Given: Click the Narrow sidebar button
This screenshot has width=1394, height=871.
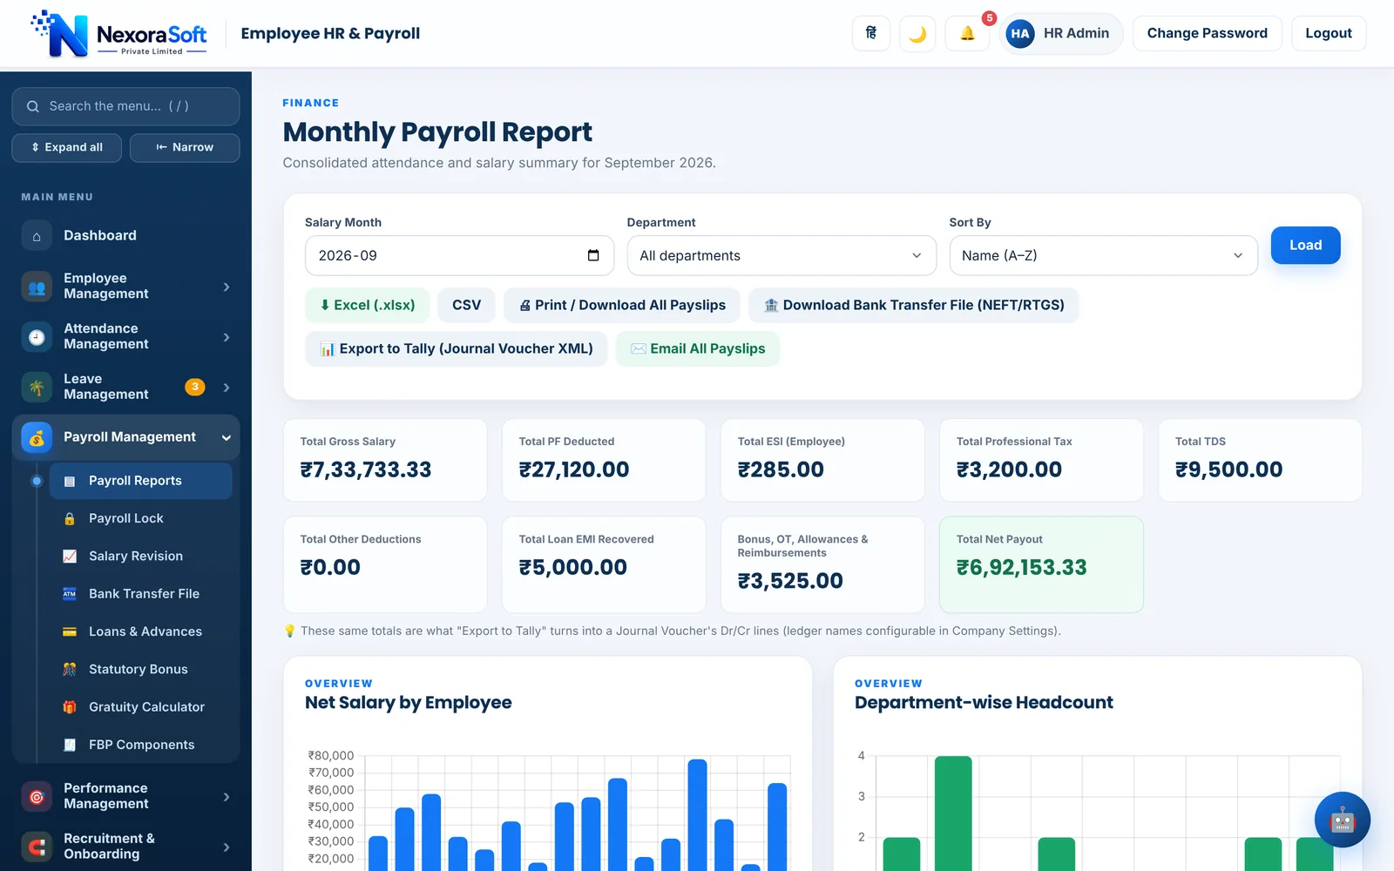Looking at the screenshot, I should pyautogui.click(x=185, y=147).
